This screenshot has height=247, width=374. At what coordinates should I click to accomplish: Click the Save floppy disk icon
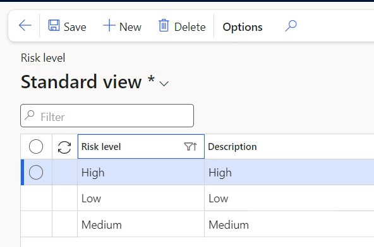point(54,25)
